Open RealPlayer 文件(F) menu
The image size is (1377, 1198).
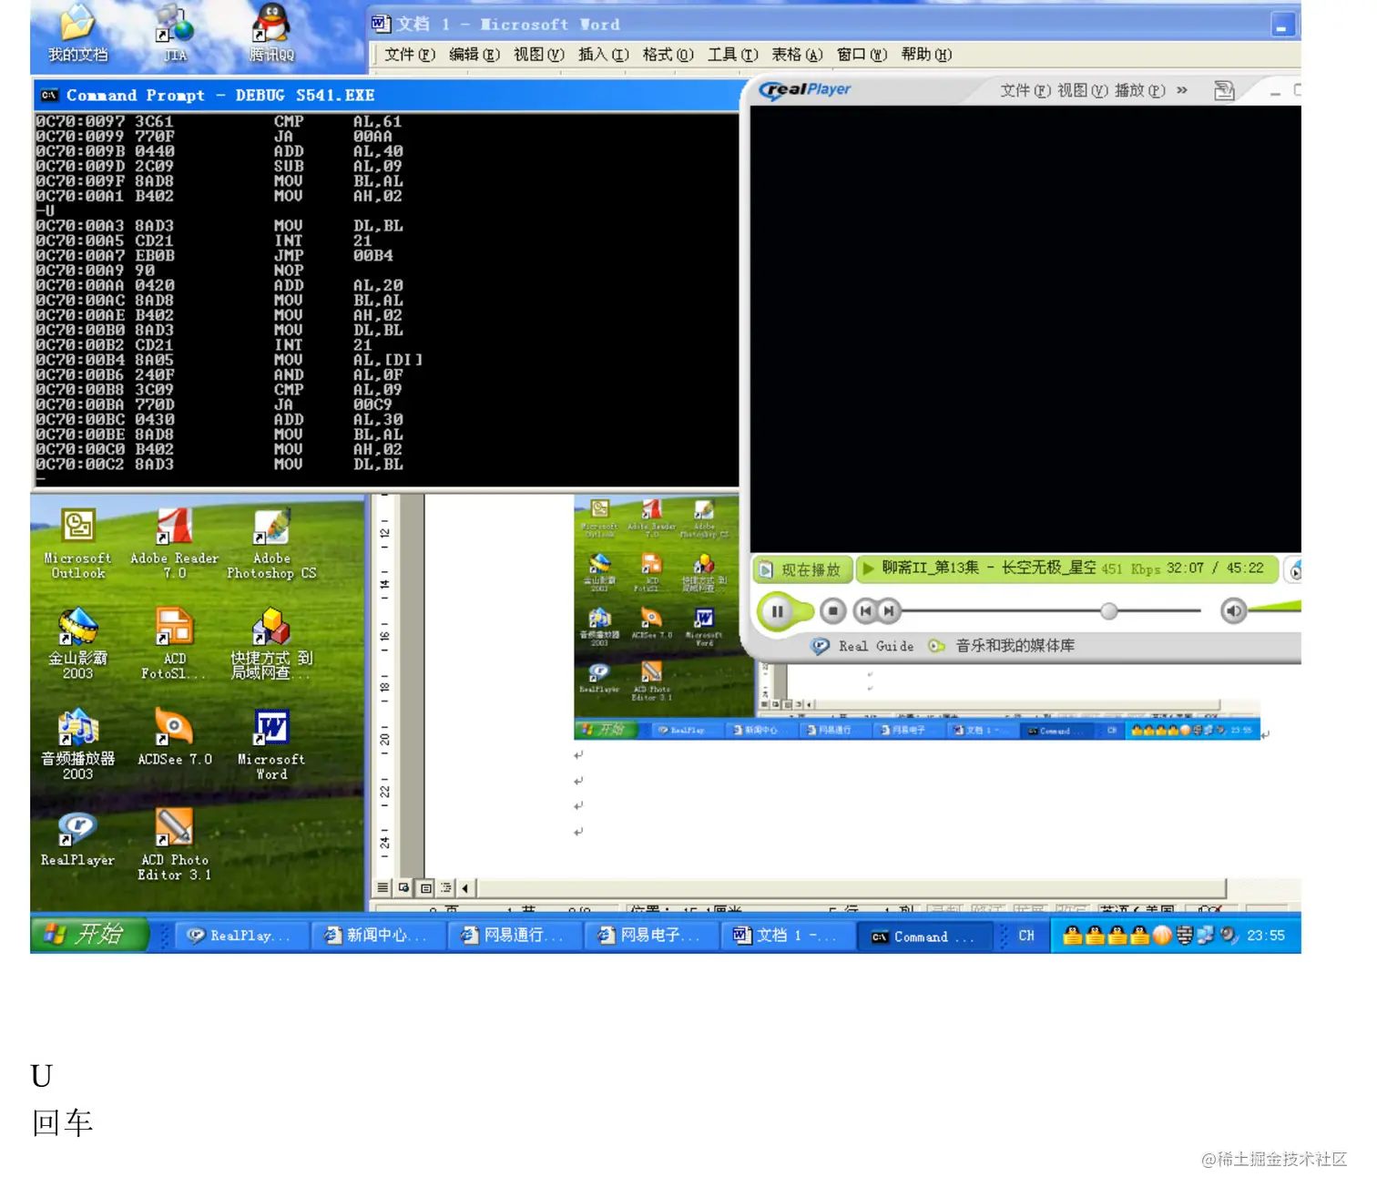pos(1025,90)
